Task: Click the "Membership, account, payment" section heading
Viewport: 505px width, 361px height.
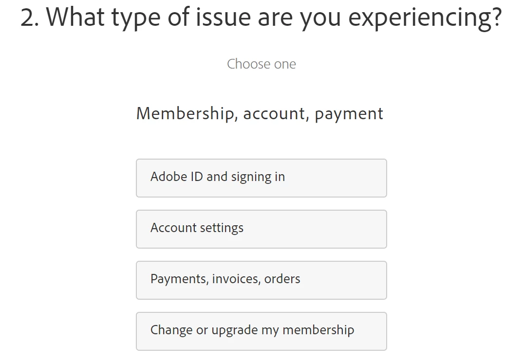Action: 260,114
